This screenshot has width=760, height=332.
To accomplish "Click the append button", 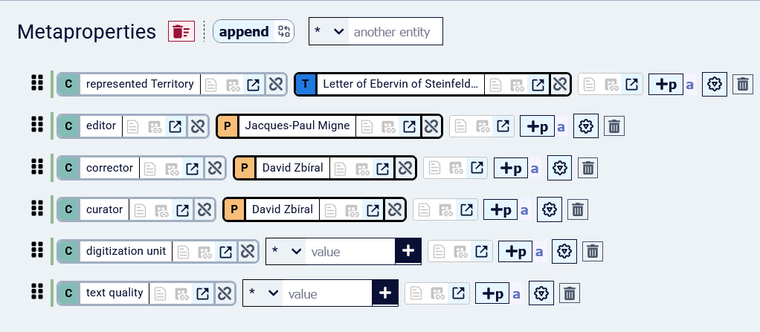I will 244,31.
